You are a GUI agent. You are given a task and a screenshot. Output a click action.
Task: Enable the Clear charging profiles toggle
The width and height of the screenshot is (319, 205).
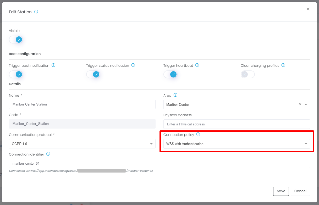[x=247, y=74]
